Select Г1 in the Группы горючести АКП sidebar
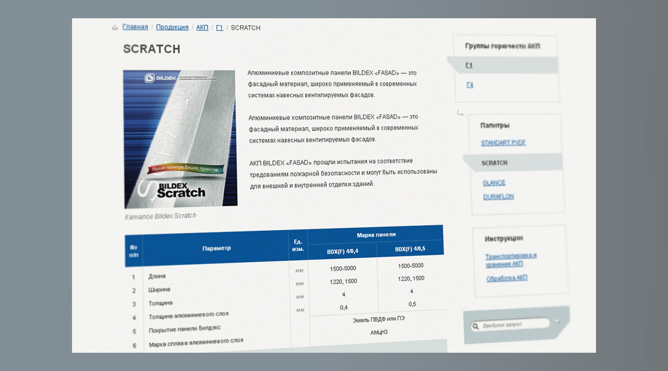Viewport: 668px width, 371px height. click(x=469, y=65)
